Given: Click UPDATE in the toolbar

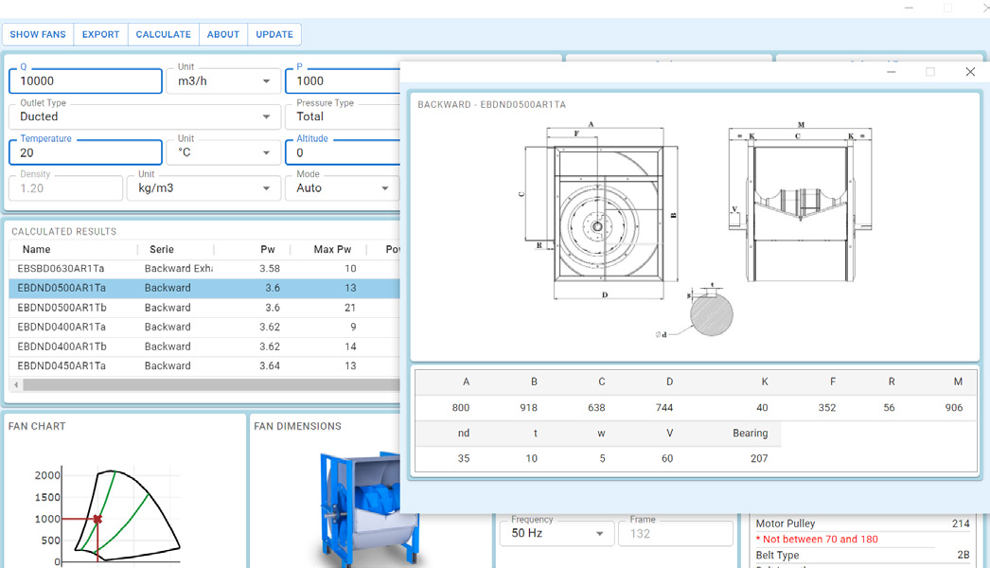Looking at the screenshot, I should coord(274,34).
